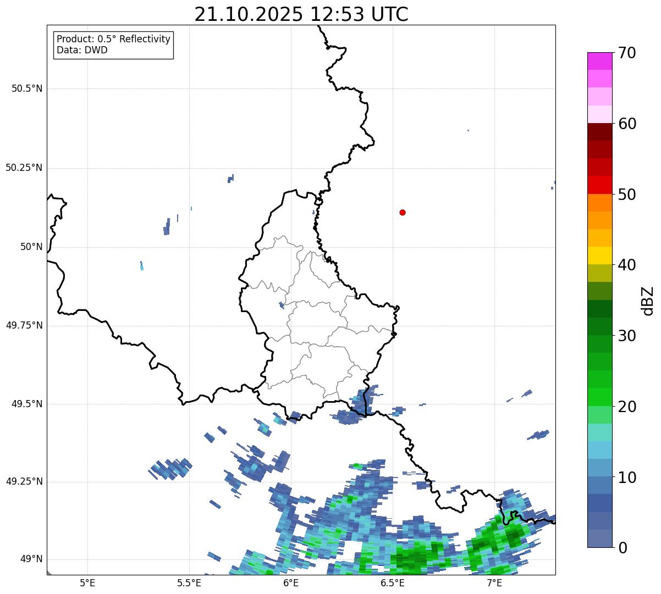This screenshot has width=661, height=594.
Task: Click the 49.25°N latitude label
Action: [24, 481]
